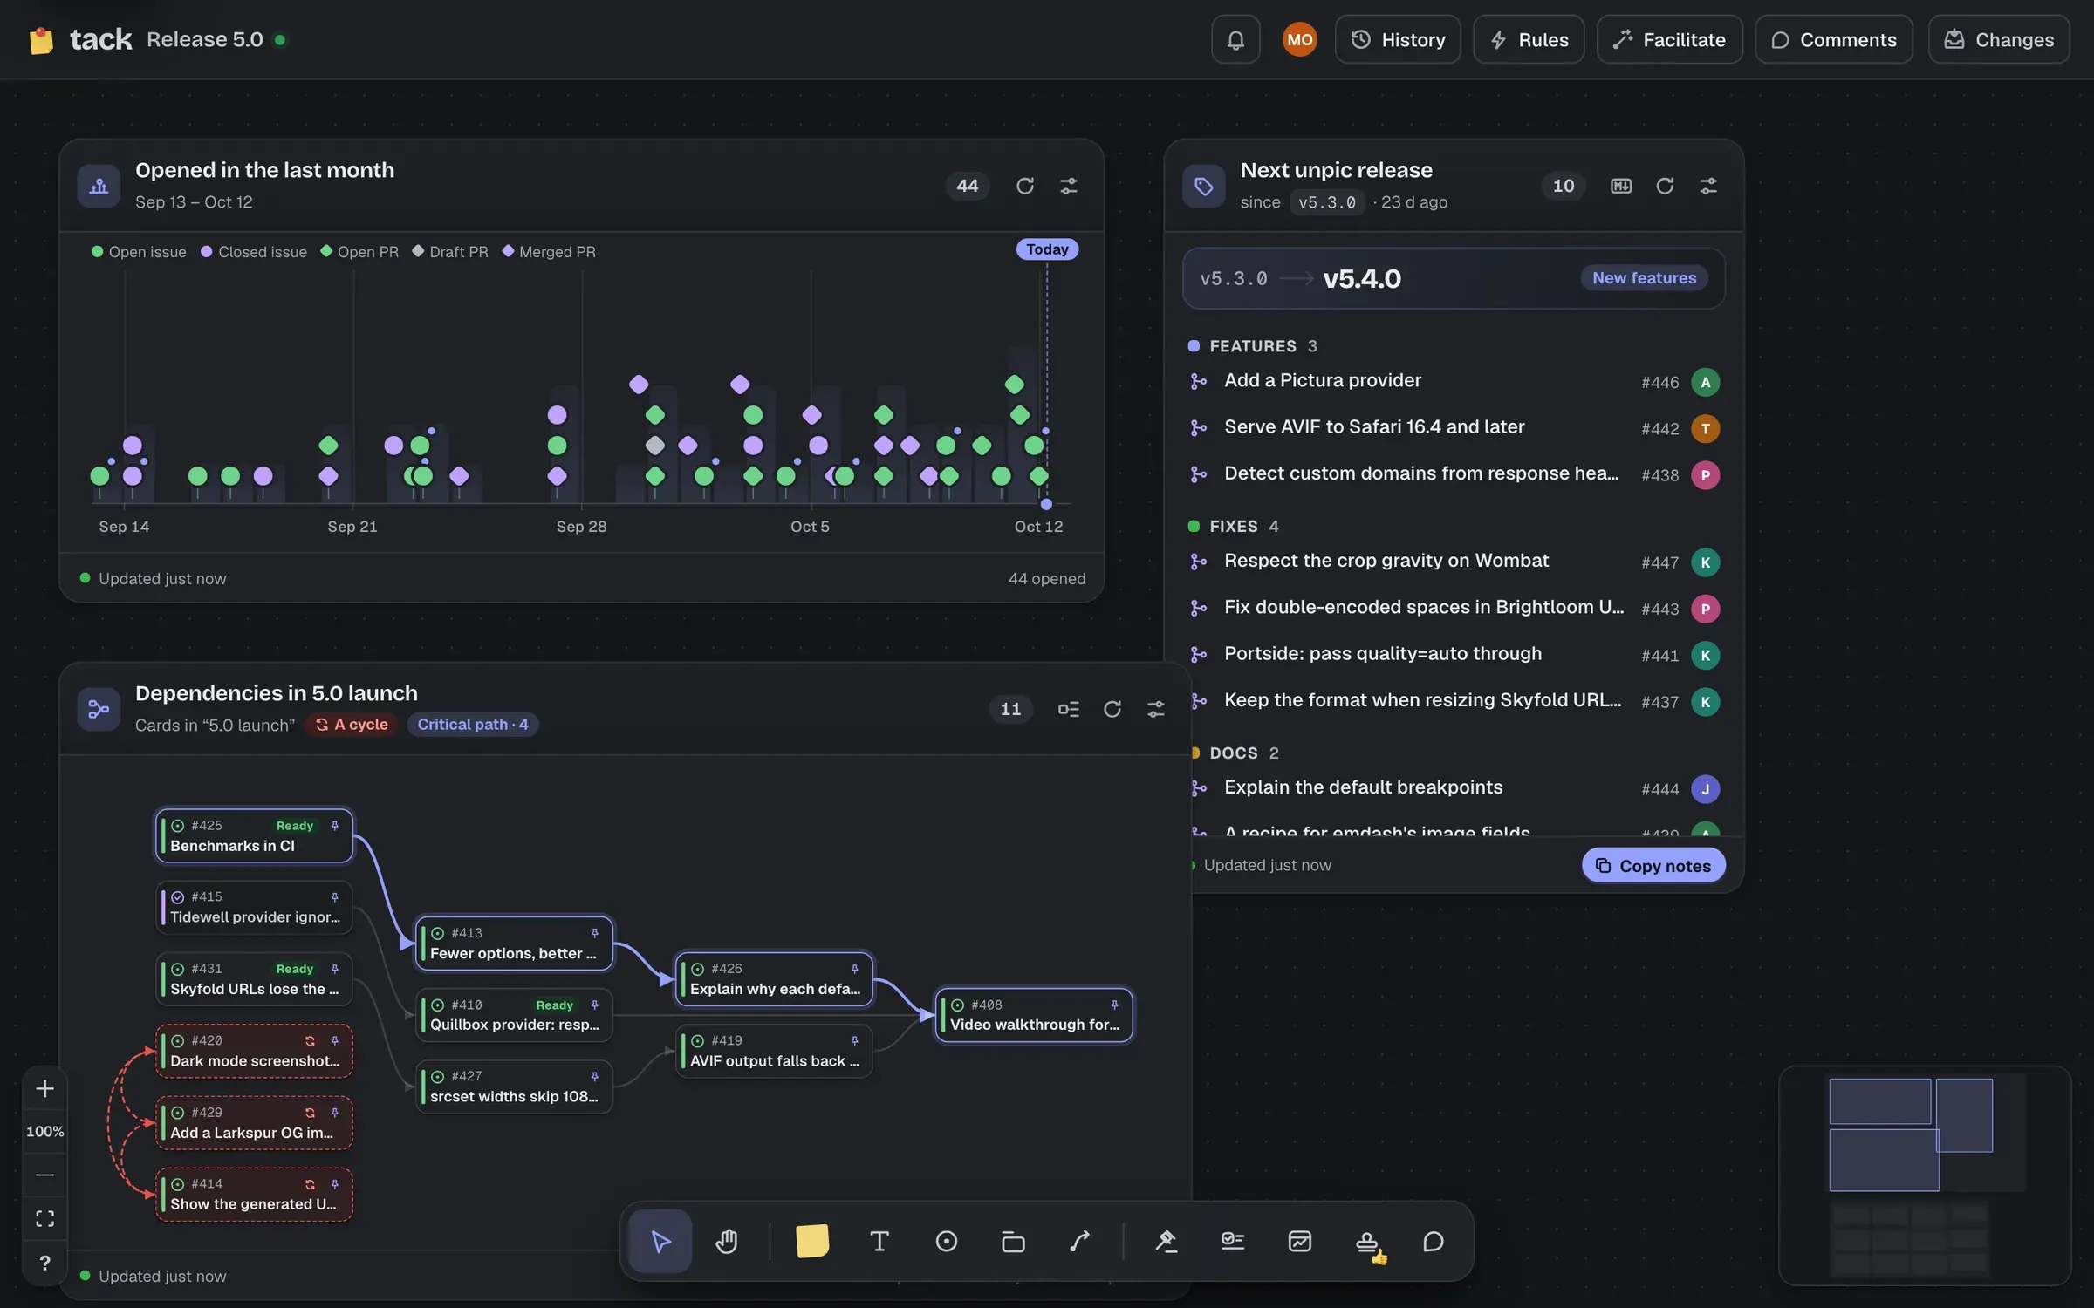This screenshot has height=1308, width=2094.
Task: Select the Video walkthrough card #408
Action: [1034, 1015]
